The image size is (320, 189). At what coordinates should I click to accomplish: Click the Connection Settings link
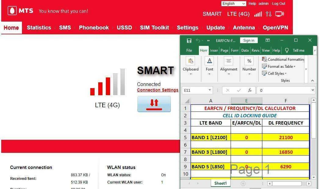point(157,90)
